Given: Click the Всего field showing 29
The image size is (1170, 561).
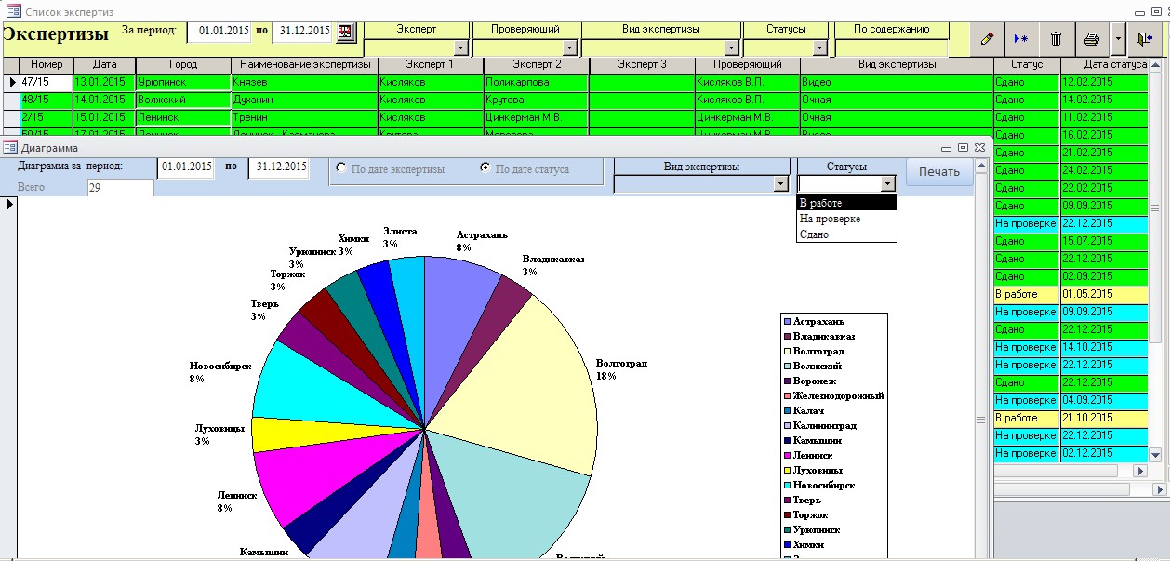Looking at the screenshot, I should pyautogui.click(x=121, y=188).
